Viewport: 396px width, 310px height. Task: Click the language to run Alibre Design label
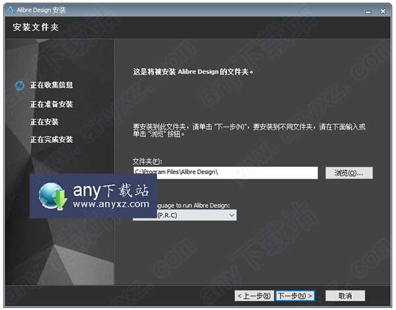193,206
